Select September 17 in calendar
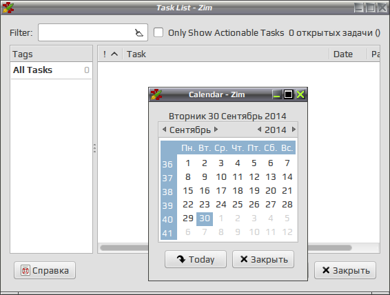The height and width of the screenshot is (295, 390). coord(221,191)
